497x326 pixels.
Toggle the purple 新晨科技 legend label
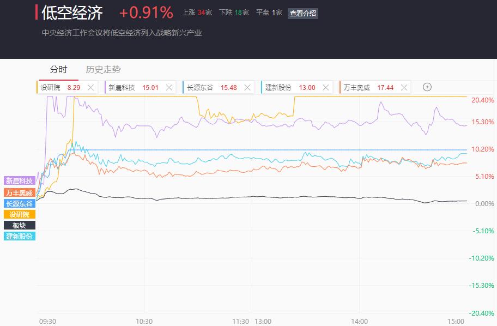pos(19,181)
